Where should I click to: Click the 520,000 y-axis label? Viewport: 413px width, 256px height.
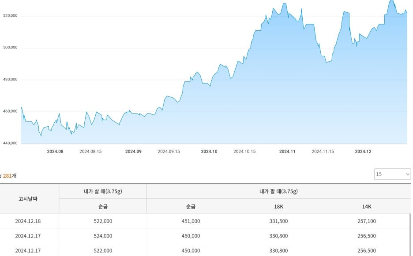coord(10,15)
